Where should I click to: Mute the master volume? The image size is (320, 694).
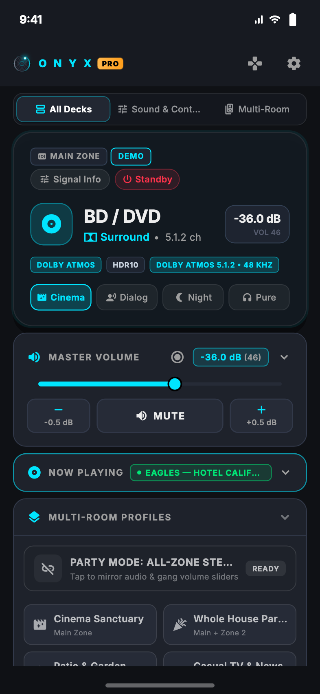click(x=160, y=416)
